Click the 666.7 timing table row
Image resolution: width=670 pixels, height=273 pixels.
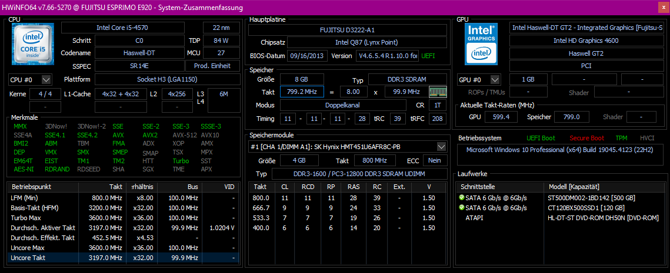[348, 208]
